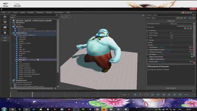197x111 pixels.
Task: Select the run_overload animation
Action: pos(24,64)
